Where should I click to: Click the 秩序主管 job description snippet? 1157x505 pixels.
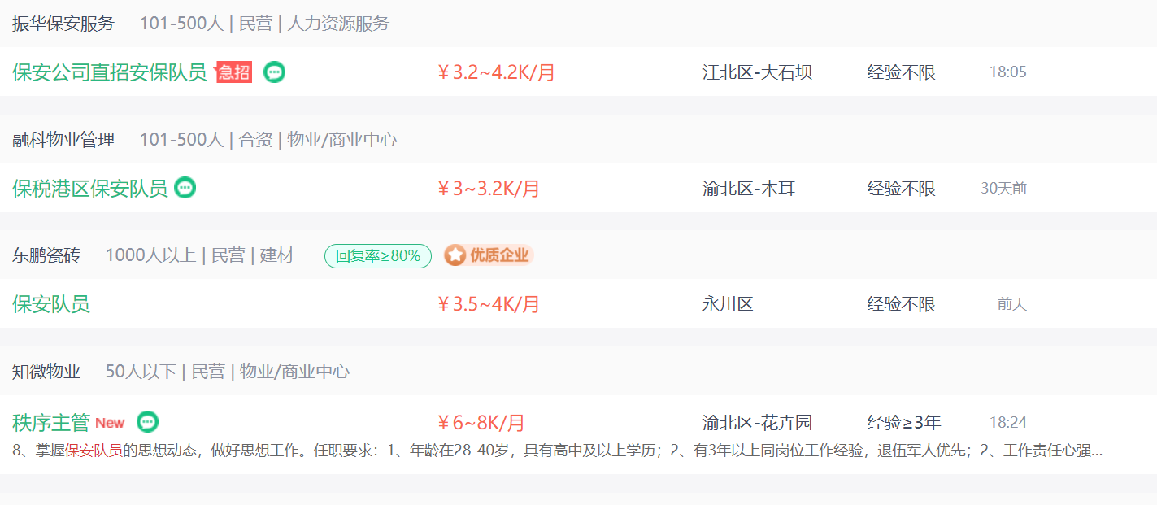(558, 451)
